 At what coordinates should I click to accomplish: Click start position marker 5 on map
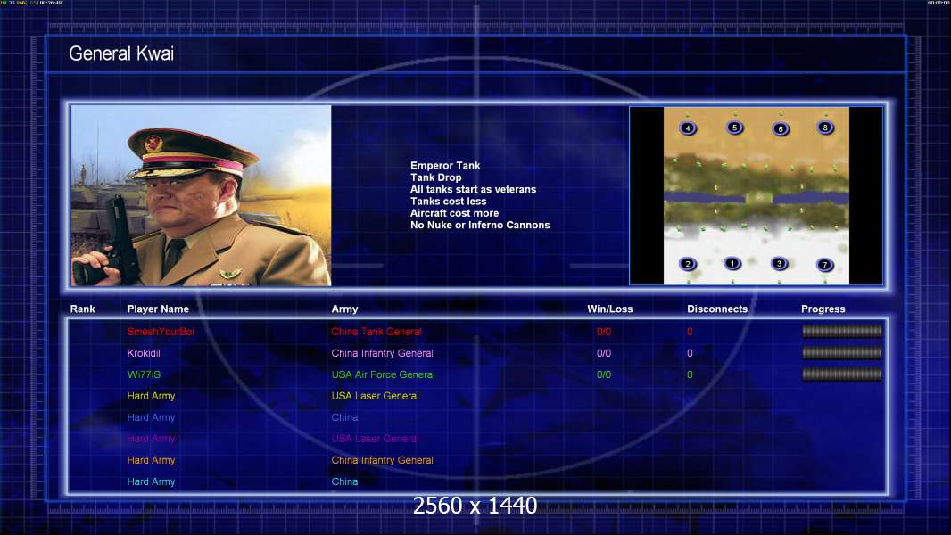click(734, 128)
